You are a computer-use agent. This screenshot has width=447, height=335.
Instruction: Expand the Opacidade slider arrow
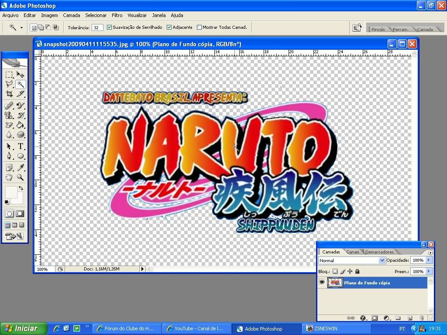[x=429, y=260]
